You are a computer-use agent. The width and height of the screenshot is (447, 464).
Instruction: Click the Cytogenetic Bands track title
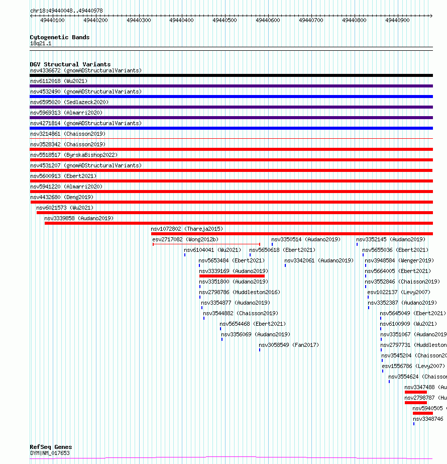(59, 37)
